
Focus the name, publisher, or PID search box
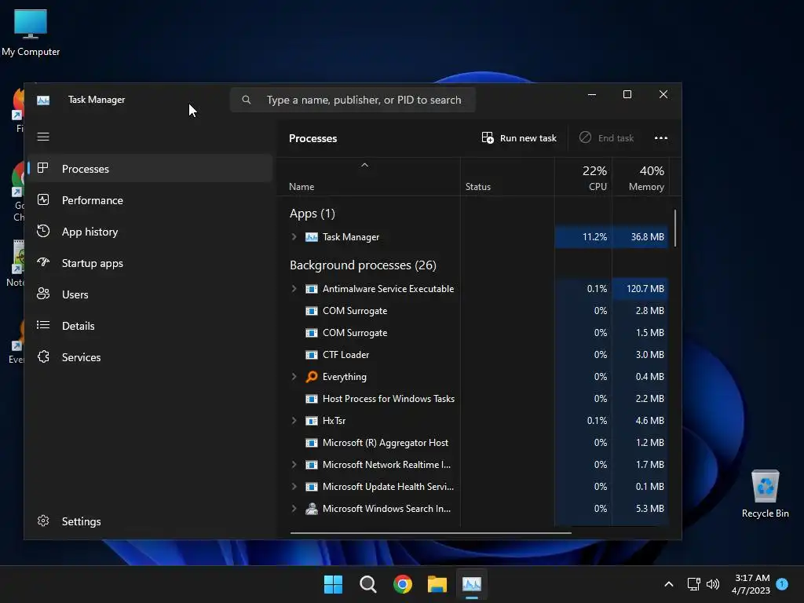coord(353,100)
